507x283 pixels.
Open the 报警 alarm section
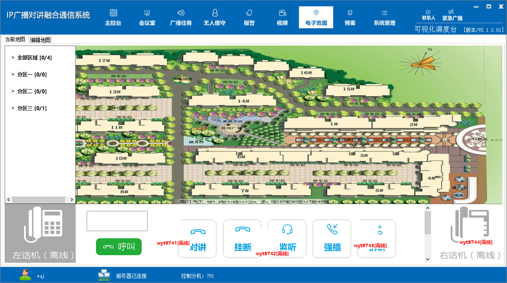coord(249,17)
